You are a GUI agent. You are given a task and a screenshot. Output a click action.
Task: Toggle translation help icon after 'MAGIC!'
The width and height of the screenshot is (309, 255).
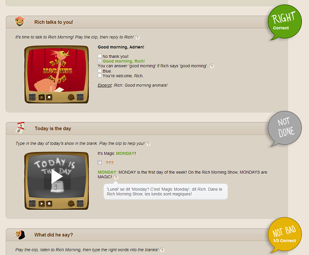pyautogui.click(x=116, y=177)
